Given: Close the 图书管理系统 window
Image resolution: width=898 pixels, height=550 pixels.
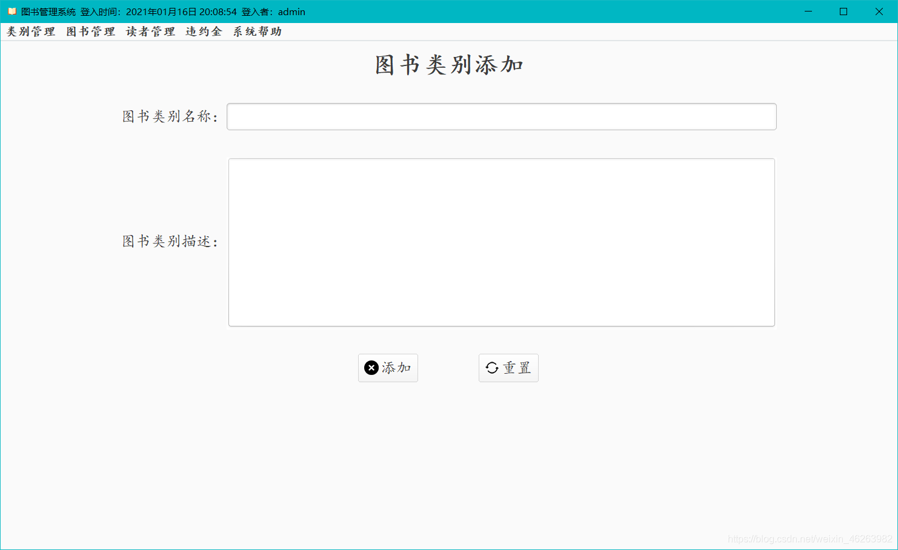Looking at the screenshot, I should 879,12.
